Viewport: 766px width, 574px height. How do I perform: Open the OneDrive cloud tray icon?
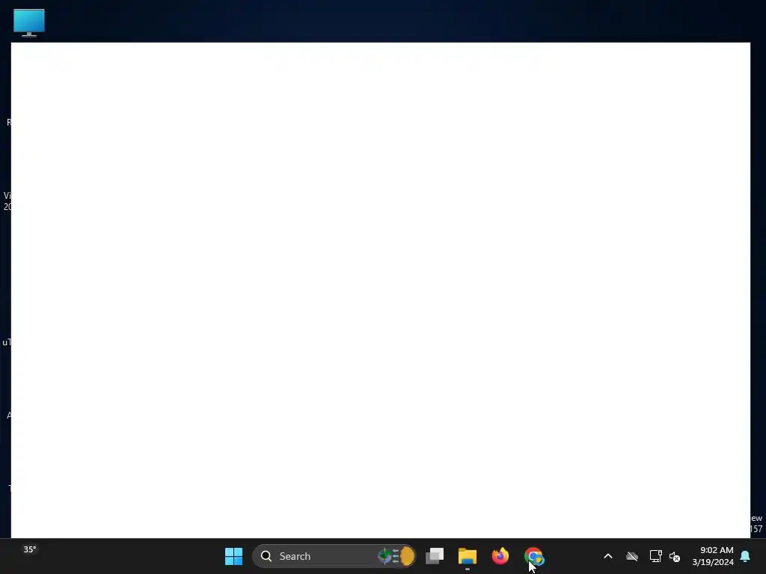click(632, 556)
